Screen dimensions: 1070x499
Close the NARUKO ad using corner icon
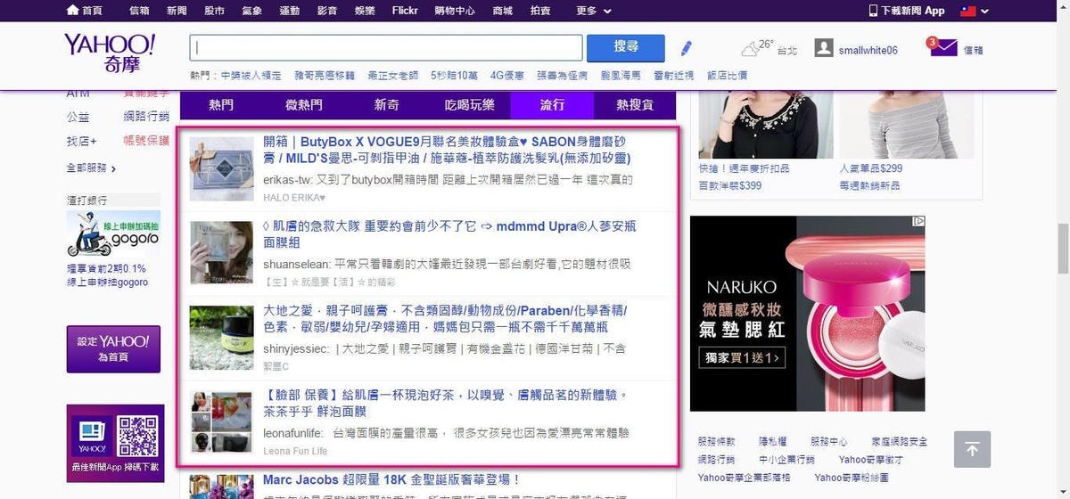click(x=918, y=222)
